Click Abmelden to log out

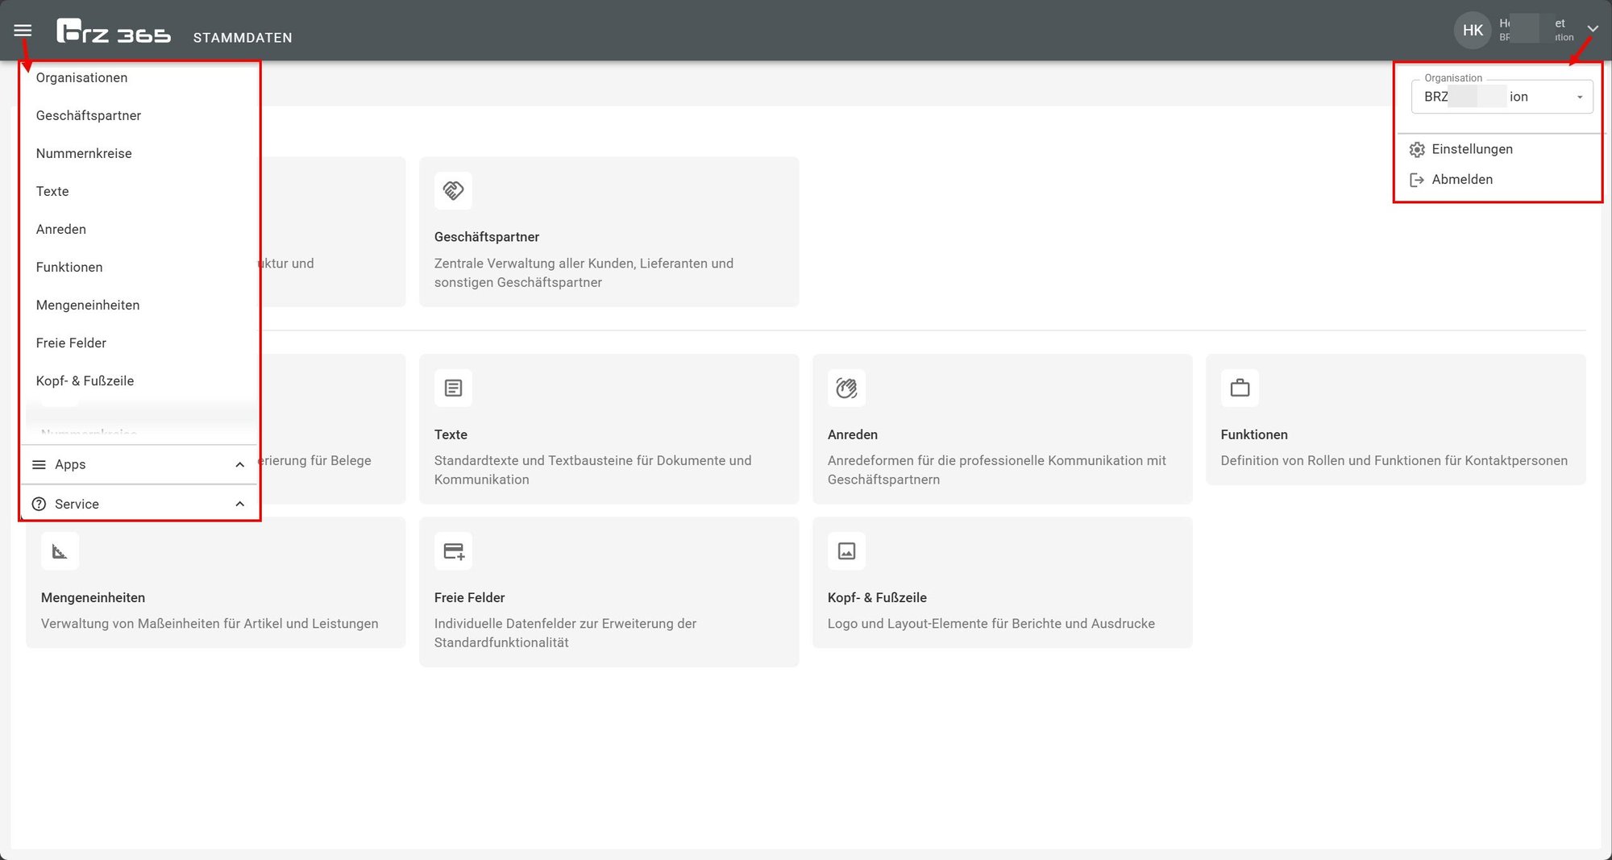click(1461, 179)
